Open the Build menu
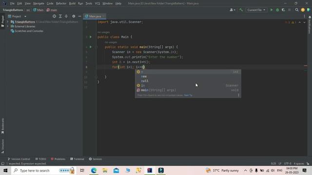Viewport: 312px width, 175px height. tap(72, 3)
